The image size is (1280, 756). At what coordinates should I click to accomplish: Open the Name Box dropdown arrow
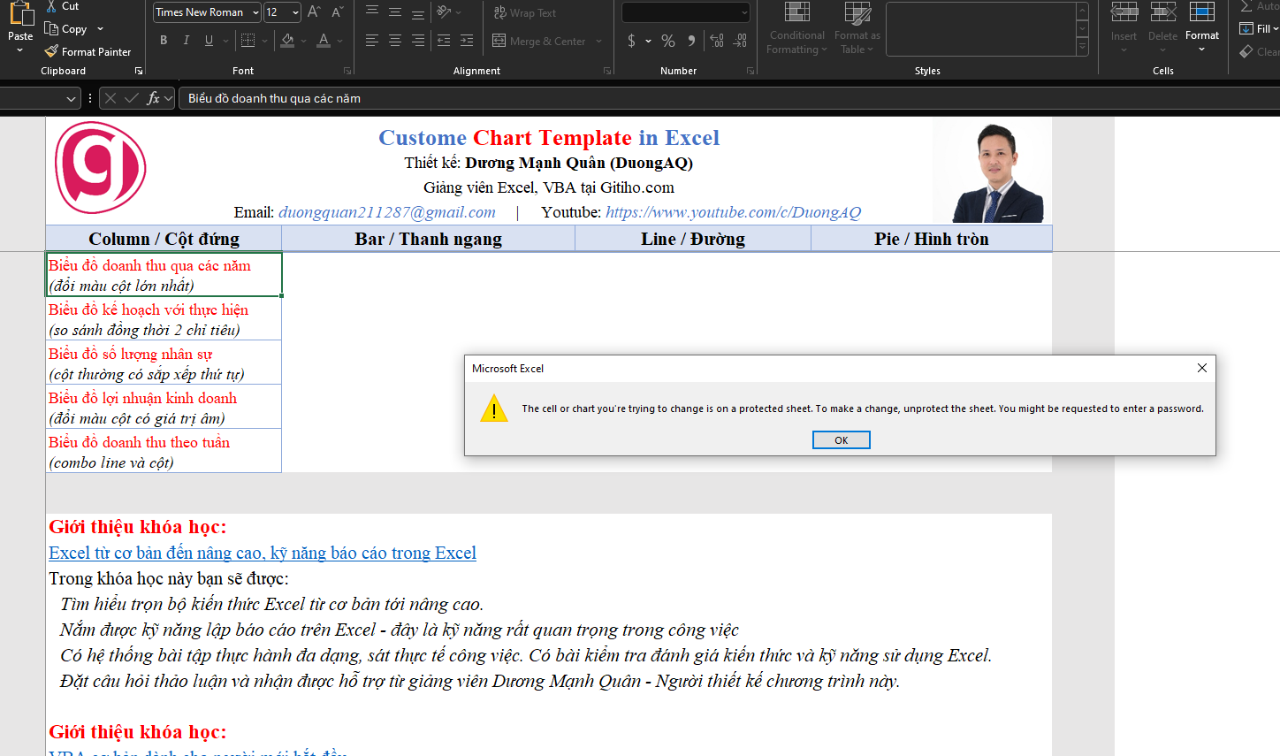pos(71,99)
